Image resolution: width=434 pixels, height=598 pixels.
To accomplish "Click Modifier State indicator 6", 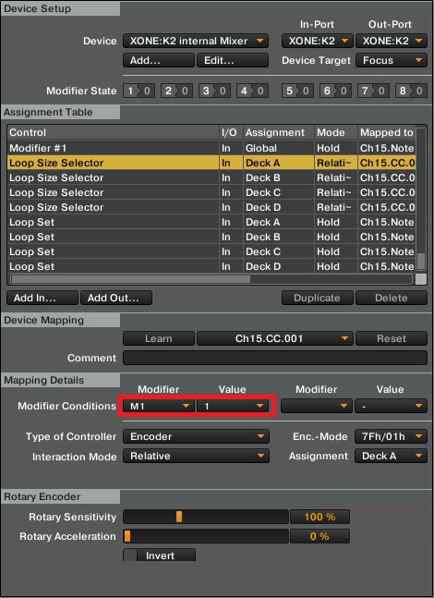I will click(x=335, y=91).
